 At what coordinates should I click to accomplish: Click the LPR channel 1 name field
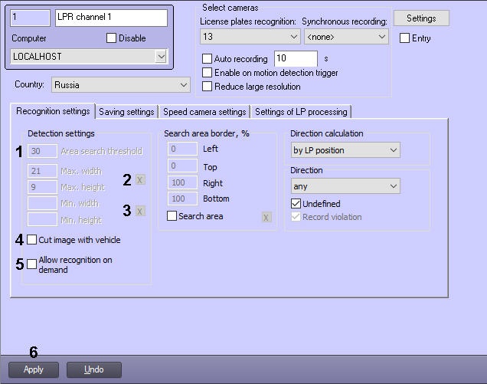[x=111, y=17]
